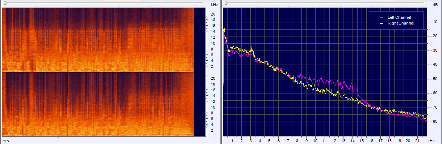Click the slider thumb above the spectrogram
The width and height of the screenshot is (442, 144).
(5, 3)
